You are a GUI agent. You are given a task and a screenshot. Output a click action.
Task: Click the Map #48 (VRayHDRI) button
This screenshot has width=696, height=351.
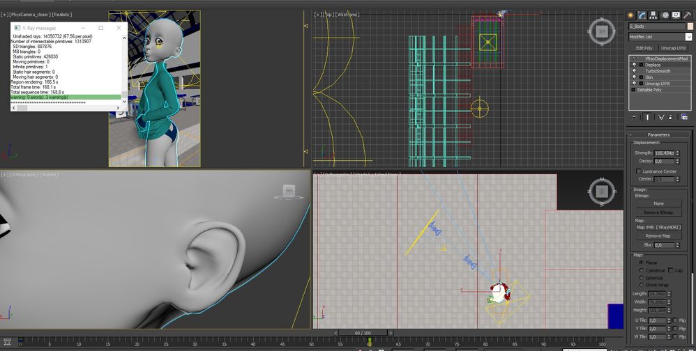click(659, 227)
